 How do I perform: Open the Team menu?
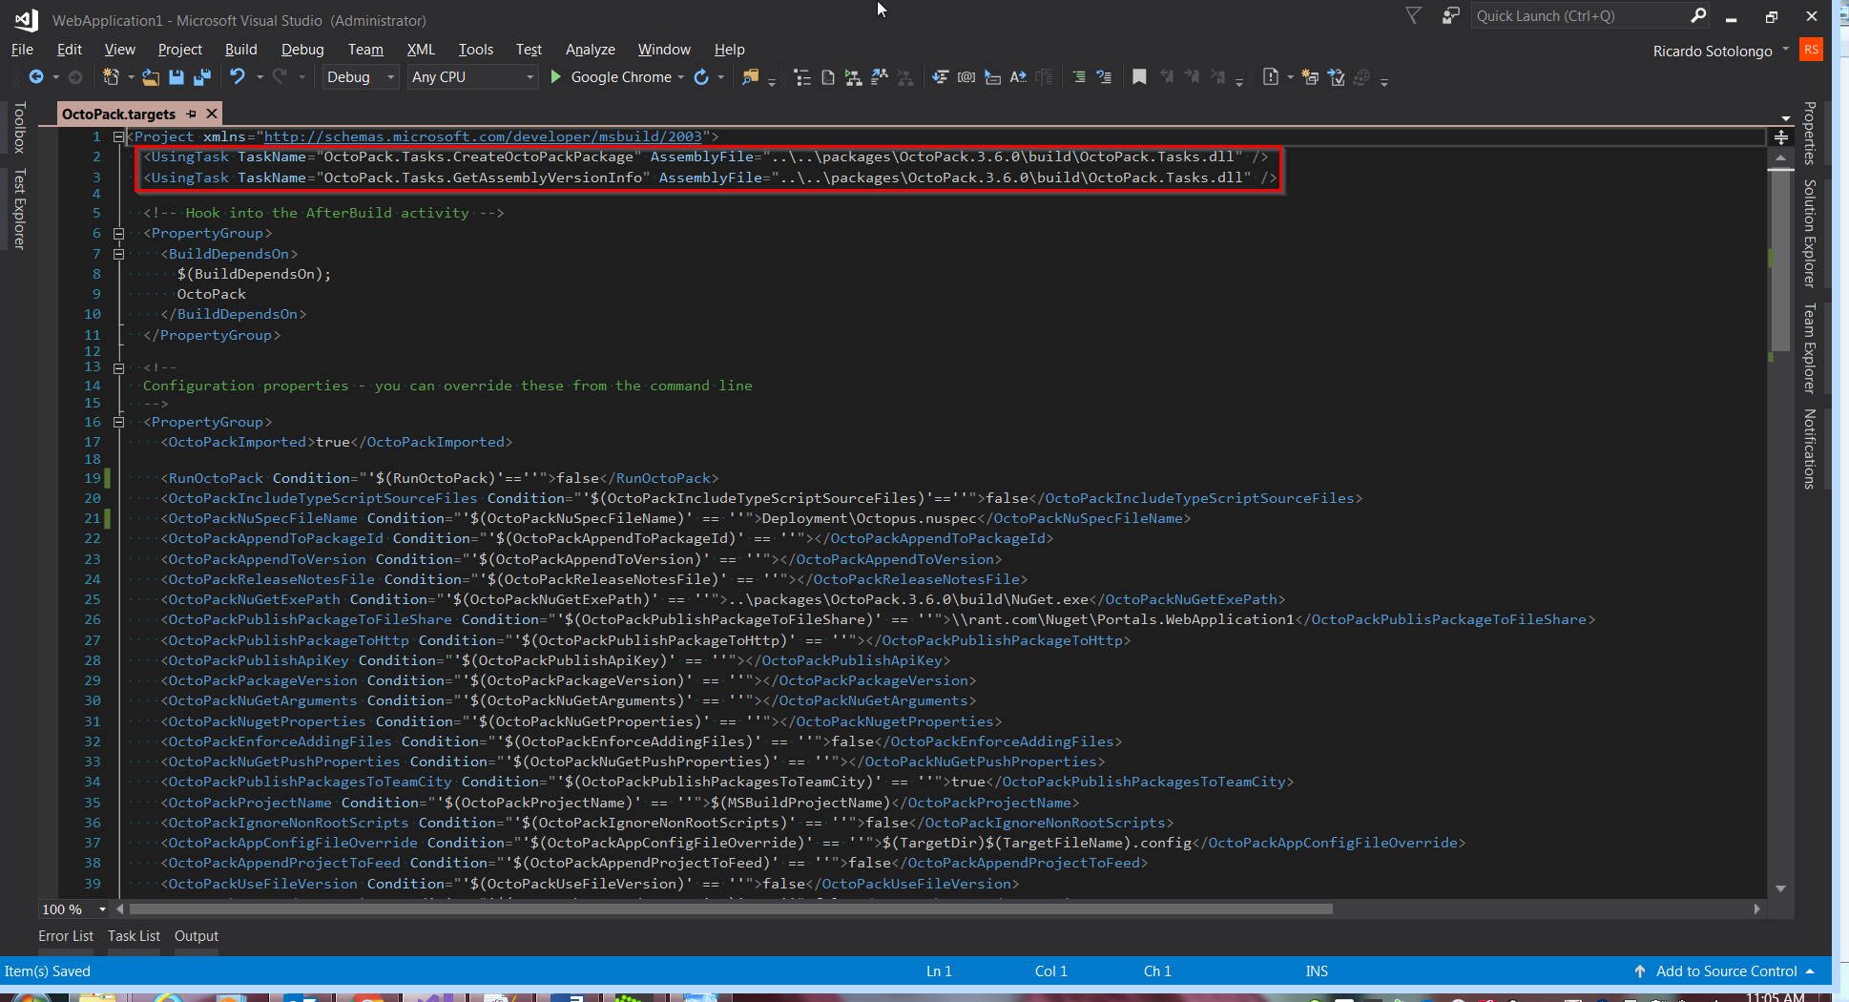coord(365,50)
